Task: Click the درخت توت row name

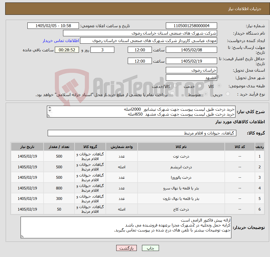Action: click(181, 157)
